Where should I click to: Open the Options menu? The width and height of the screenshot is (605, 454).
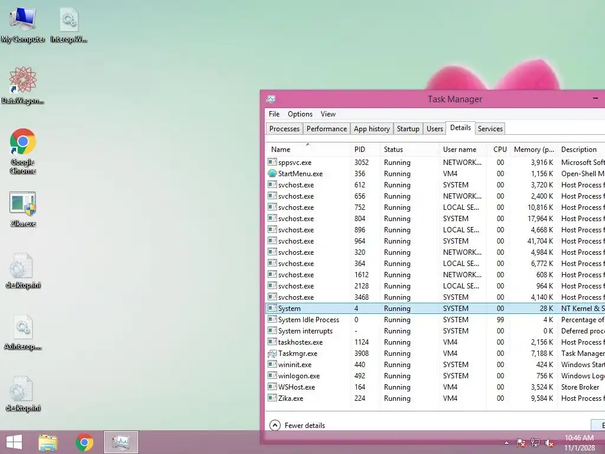pos(300,114)
